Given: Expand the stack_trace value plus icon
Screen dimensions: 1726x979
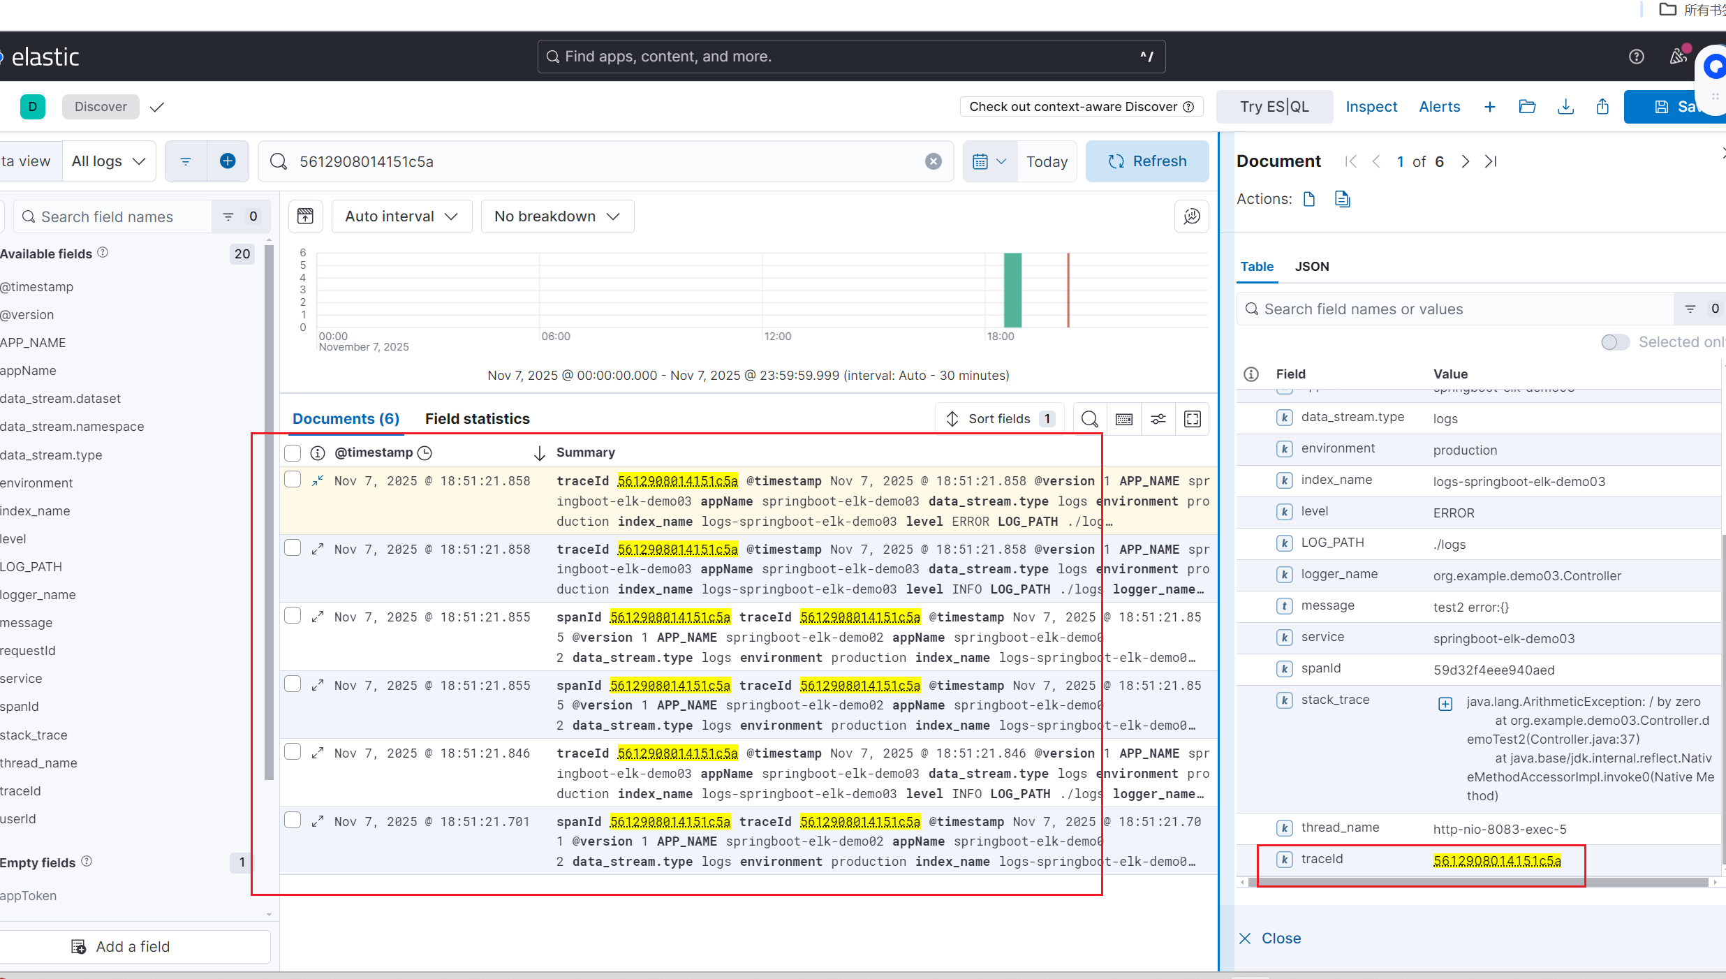Looking at the screenshot, I should coord(1445,704).
